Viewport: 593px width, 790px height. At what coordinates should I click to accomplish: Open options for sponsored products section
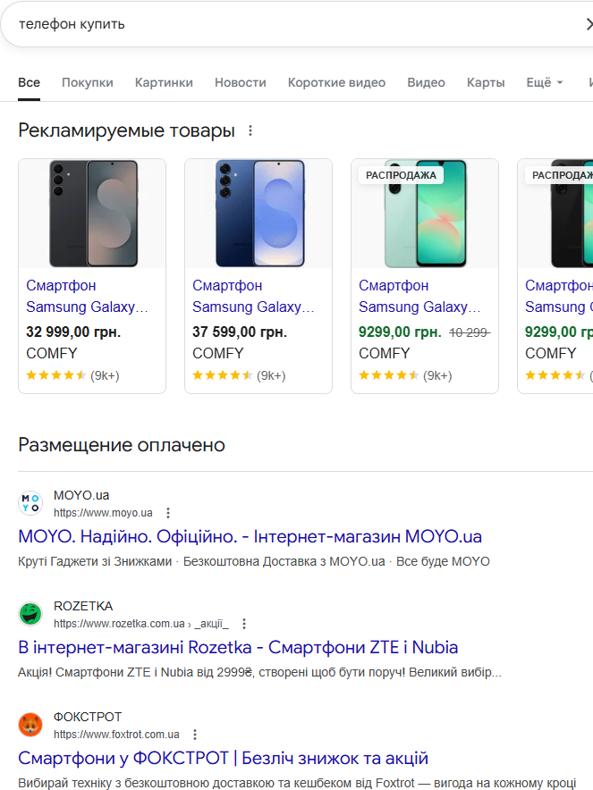[x=250, y=131]
